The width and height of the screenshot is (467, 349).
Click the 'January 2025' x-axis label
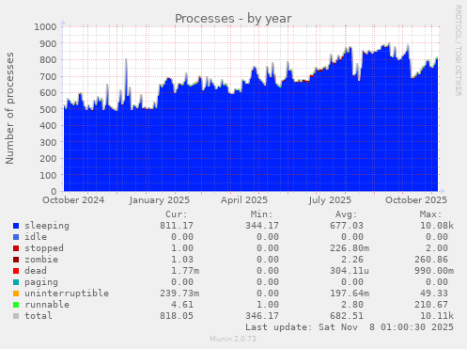(160, 200)
